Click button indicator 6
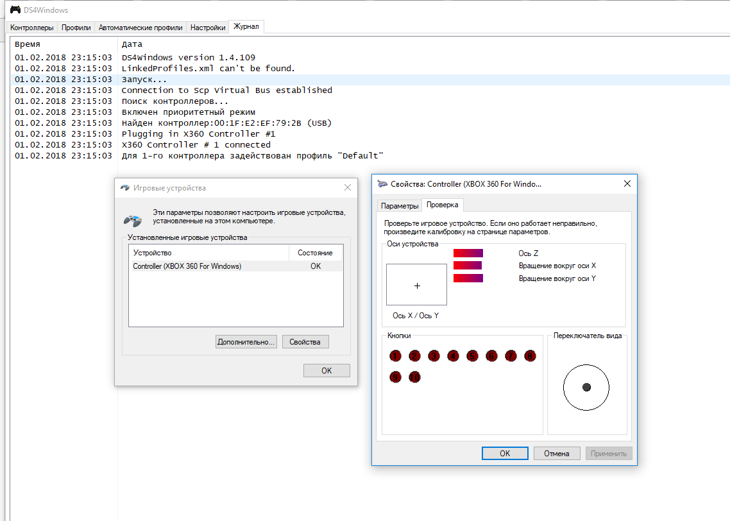The image size is (730, 521). [491, 356]
